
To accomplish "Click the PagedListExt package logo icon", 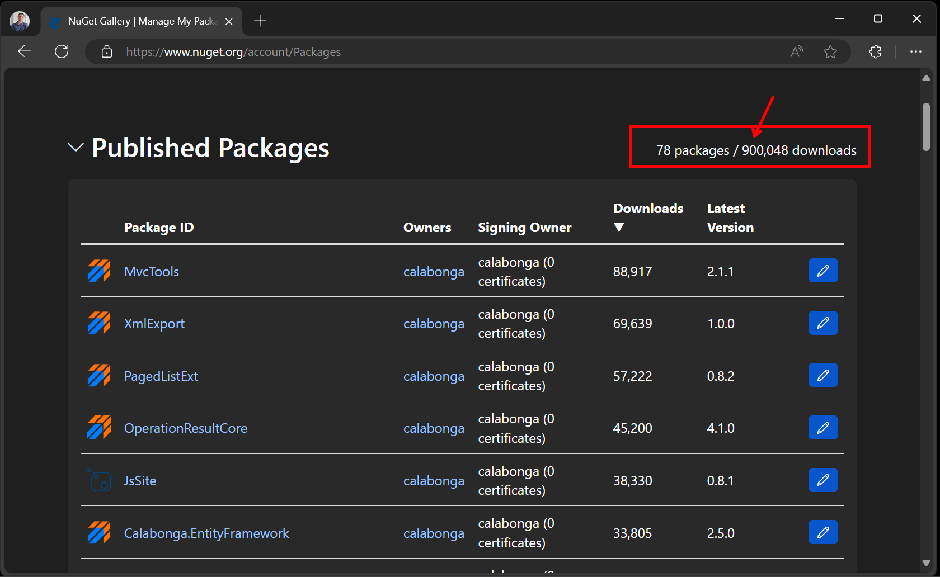I will pyautogui.click(x=99, y=375).
